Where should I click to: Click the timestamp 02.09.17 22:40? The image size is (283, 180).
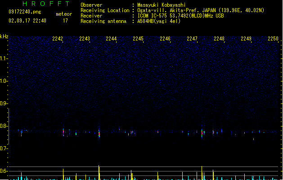(27, 21)
